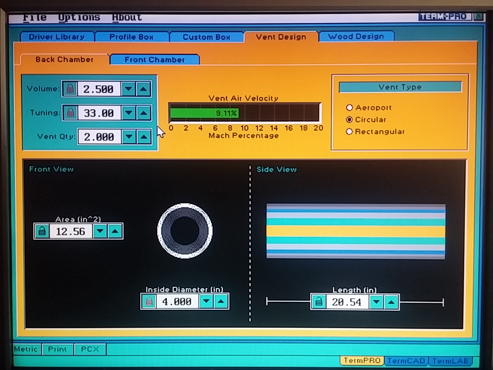493x370 pixels.
Task: Switch to the Front Chamber tab
Action: coord(154,59)
